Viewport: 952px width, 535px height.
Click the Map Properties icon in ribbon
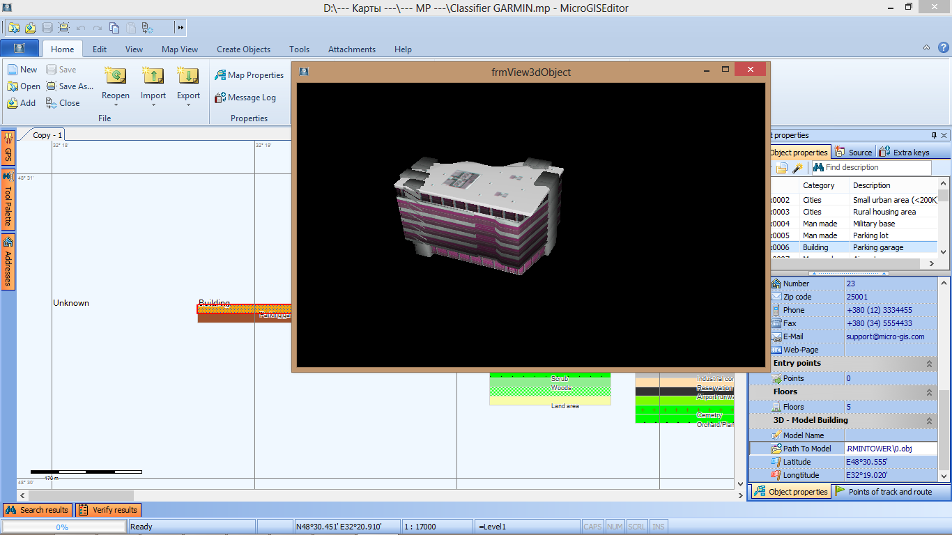tap(220, 75)
